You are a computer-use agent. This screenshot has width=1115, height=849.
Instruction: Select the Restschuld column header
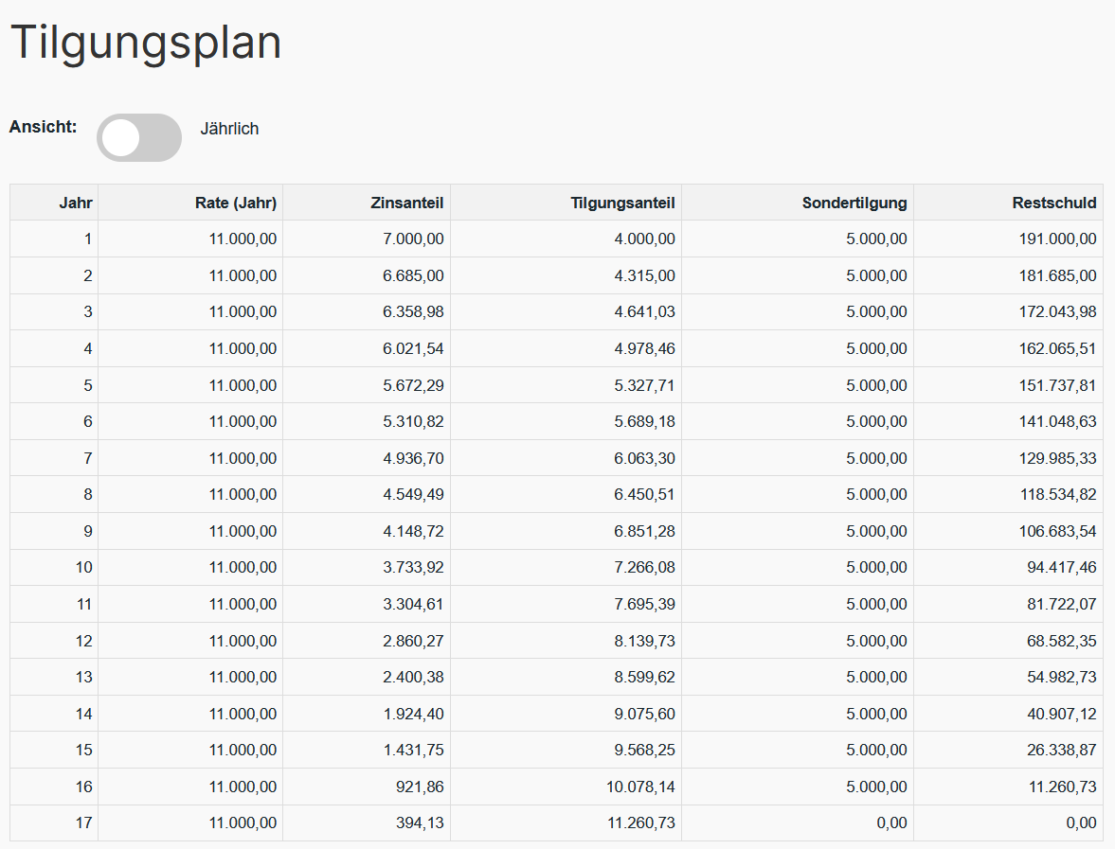click(x=1053, y=202)
